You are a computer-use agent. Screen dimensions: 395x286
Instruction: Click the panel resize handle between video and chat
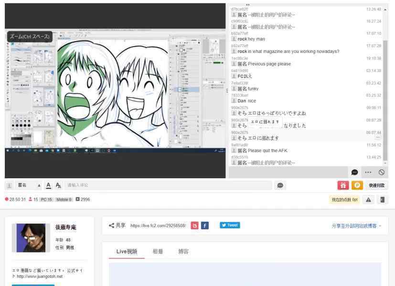click(x=227, y=91)
